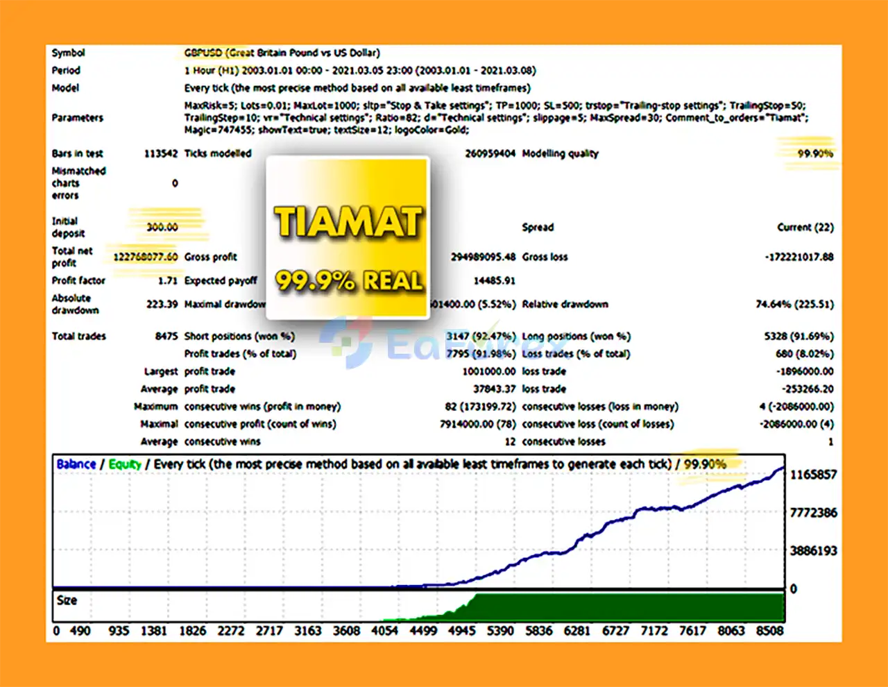Click y-axis label 7772386
The width and height of the screenshot is (888, 687).
coord(813,513)
